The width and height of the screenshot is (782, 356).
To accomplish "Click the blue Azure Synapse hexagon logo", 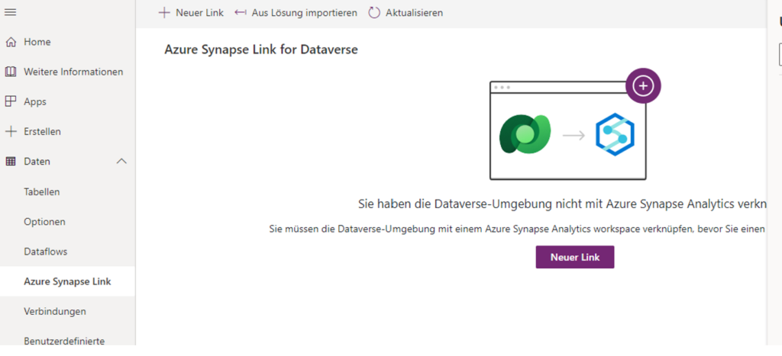I will click(x=615, y=134).
